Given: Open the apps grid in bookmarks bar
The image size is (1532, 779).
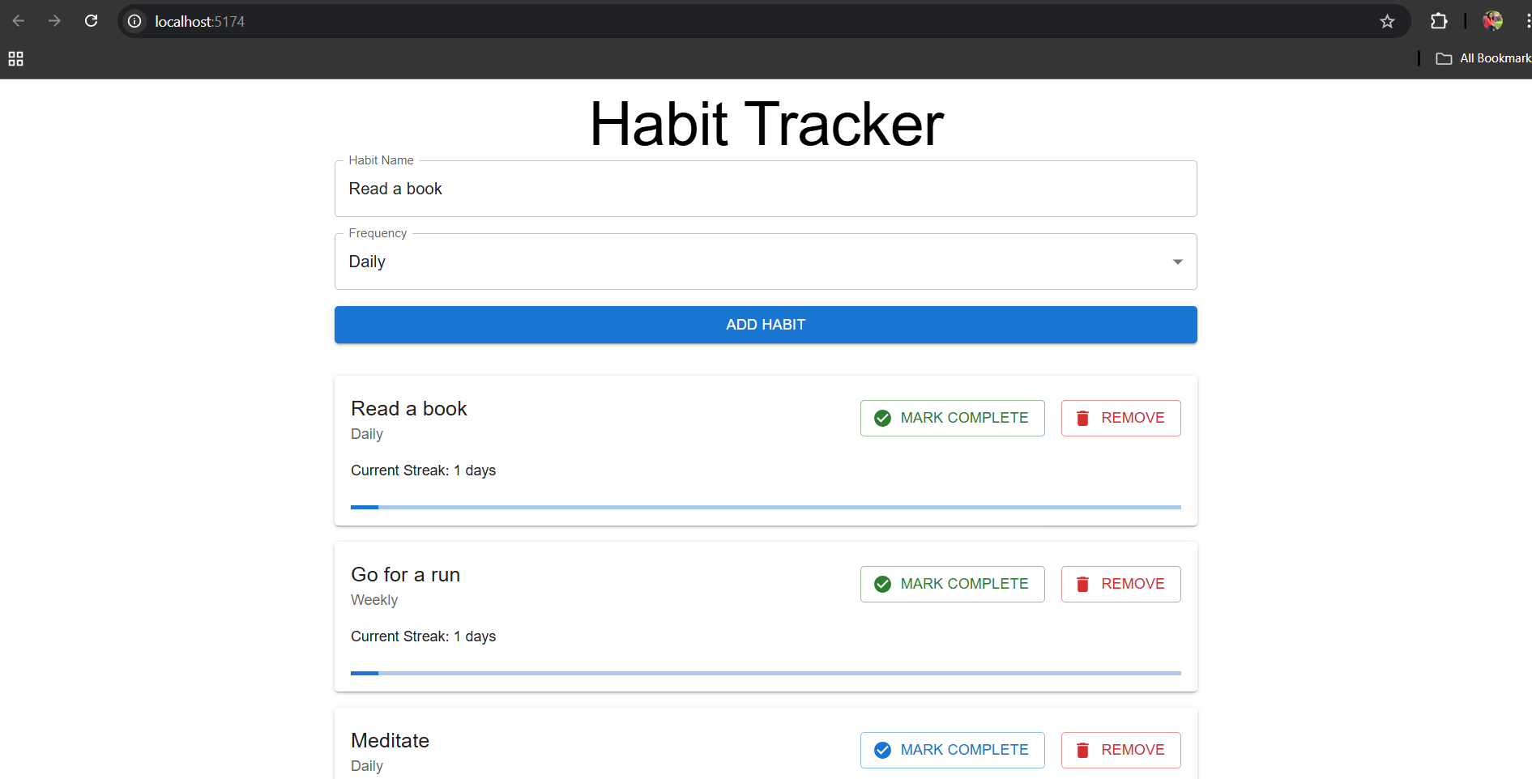Looking at the screenshot, I should (15, 58).
